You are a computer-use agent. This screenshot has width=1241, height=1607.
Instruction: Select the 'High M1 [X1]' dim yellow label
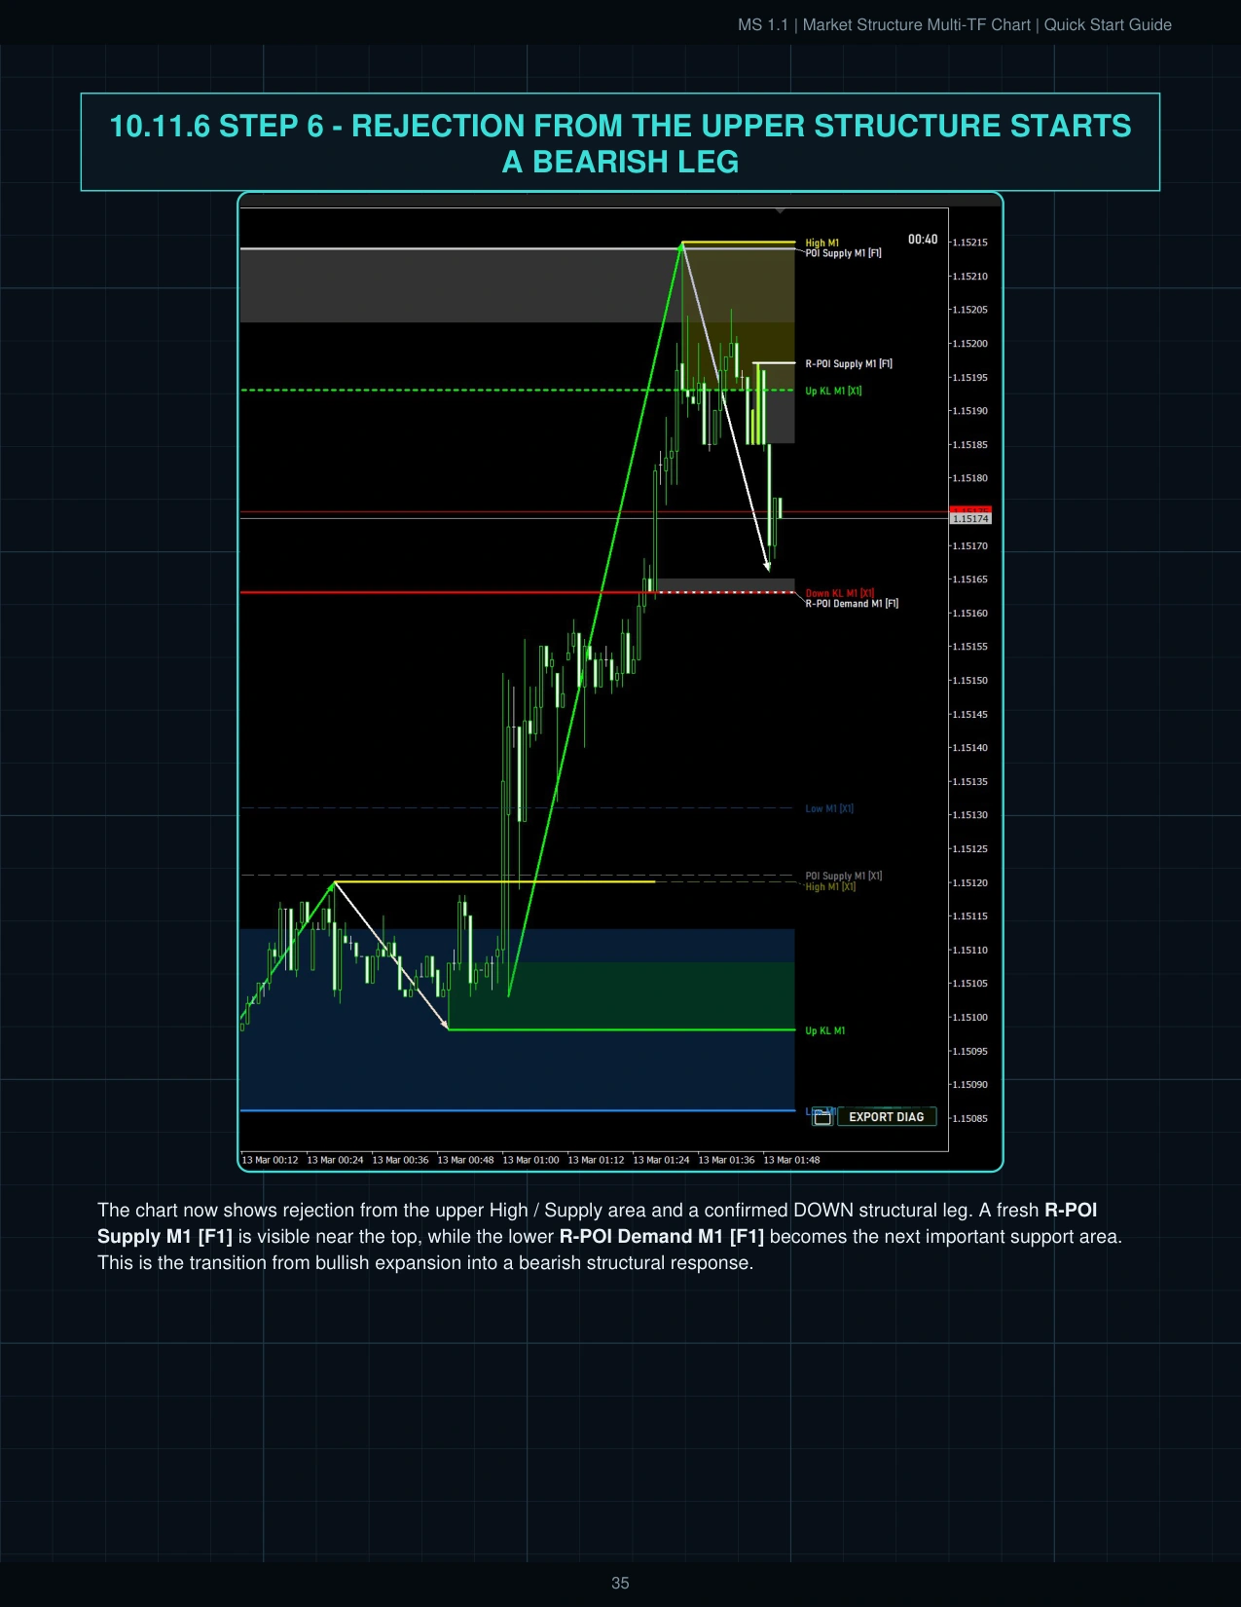coord(830,887)
